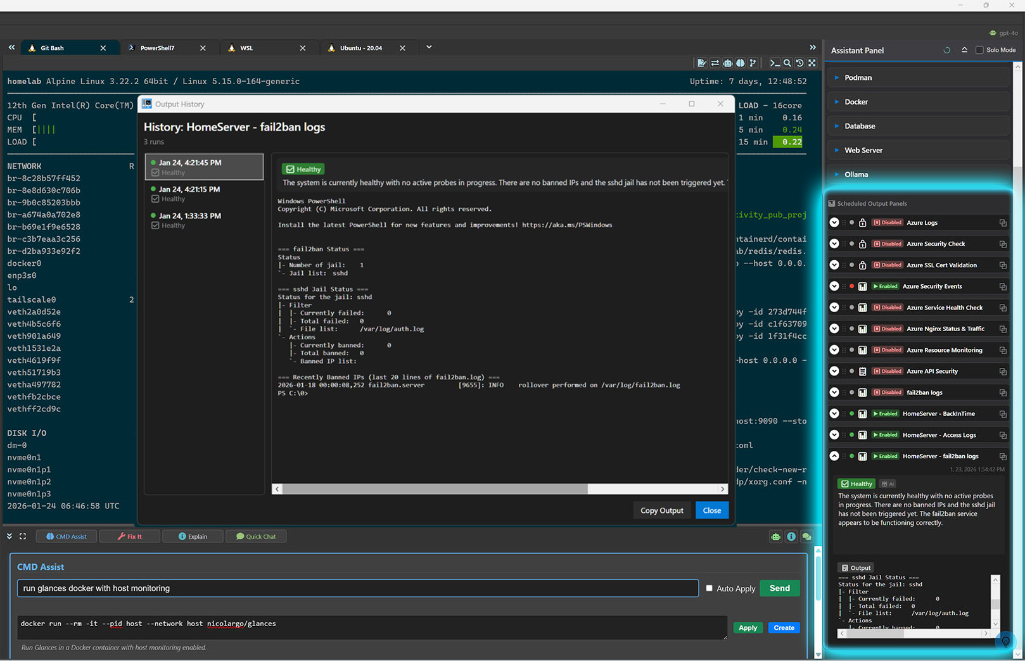This screenshot has width=1025, height=661.
Task: Click the git branch icon in toolbar
Action: point(753,63)
